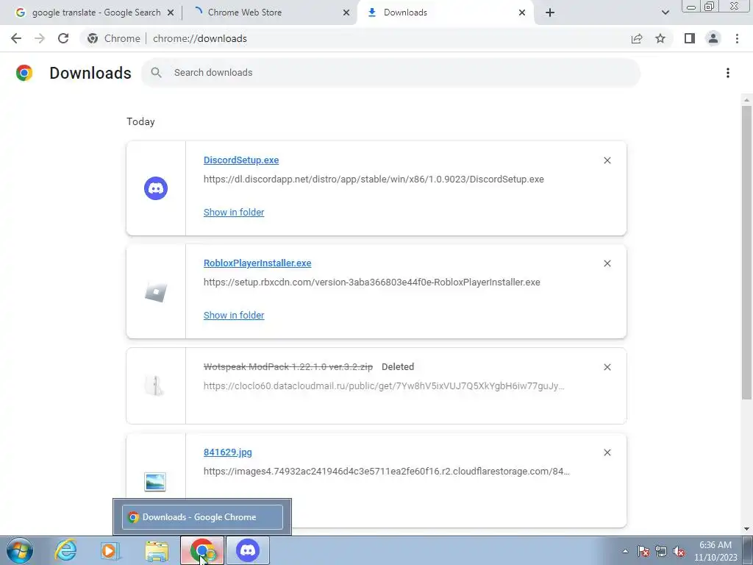Open the network tray icon
This screenshot has height=565, width=753.
click(661, 551)
